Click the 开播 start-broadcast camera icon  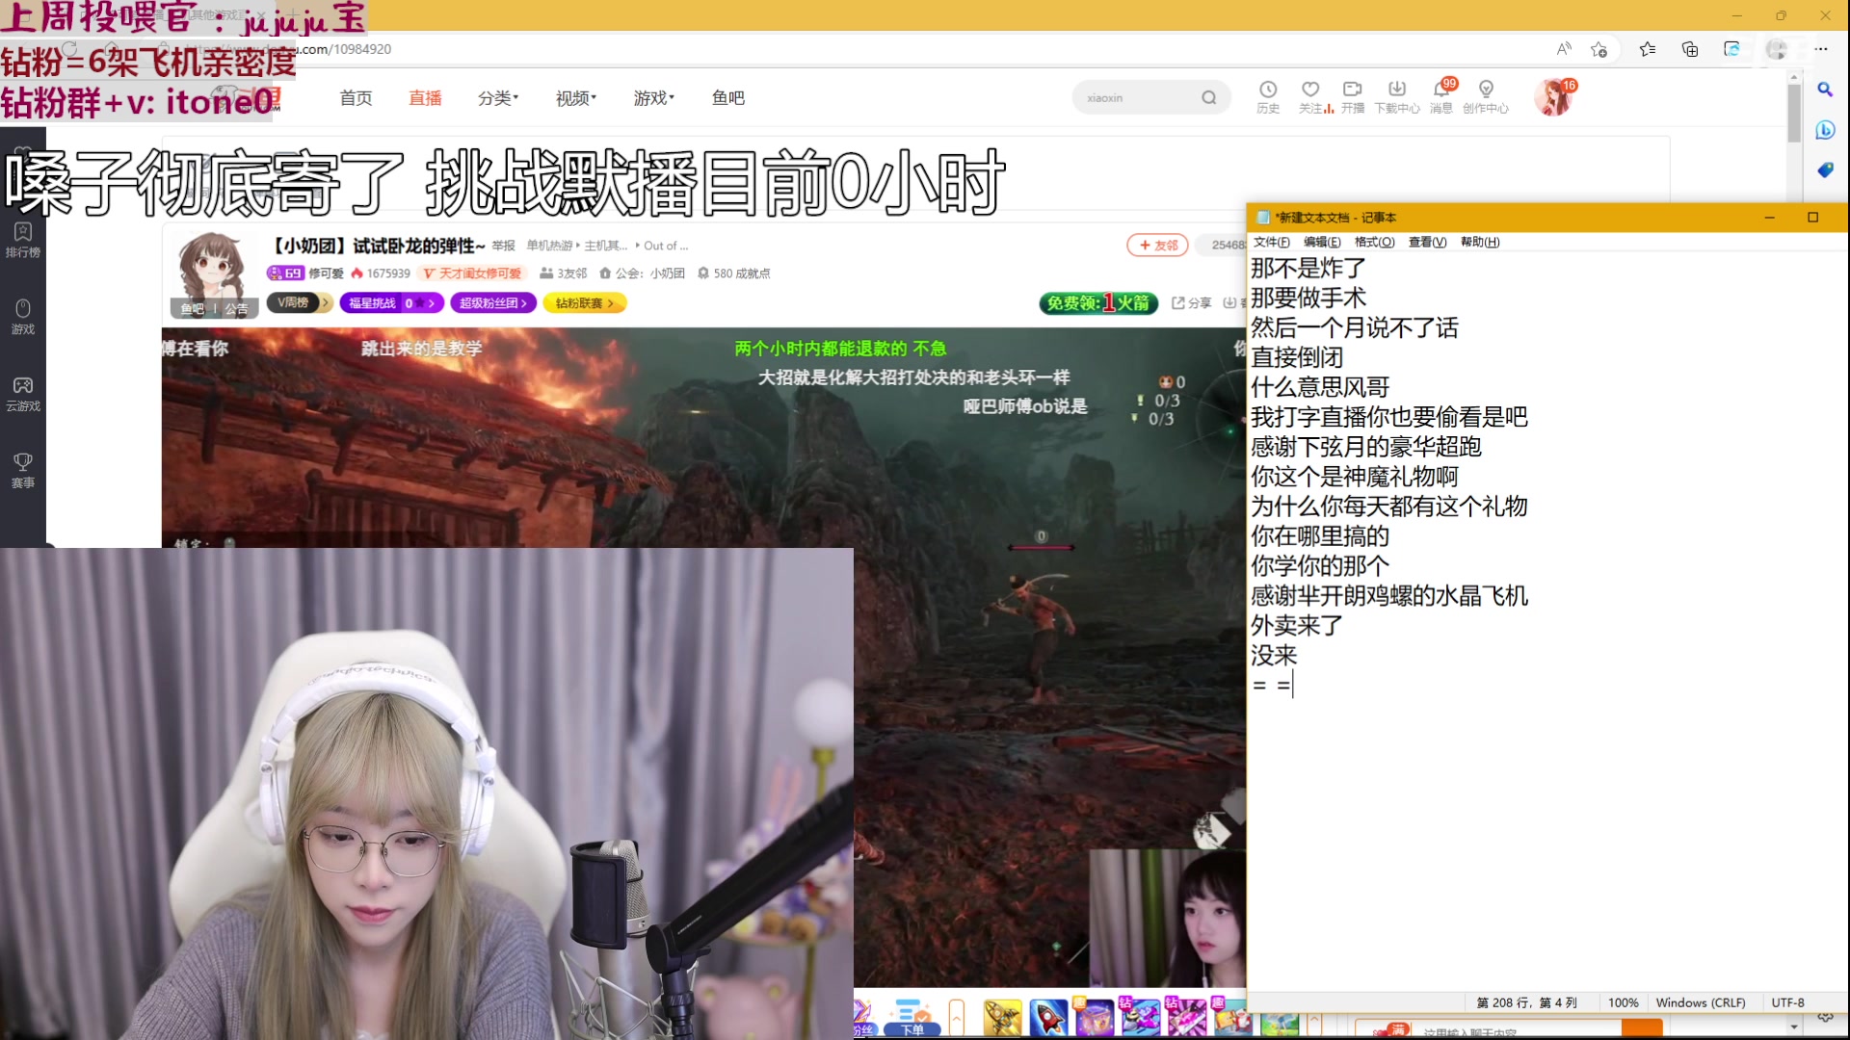[1352, 95]
